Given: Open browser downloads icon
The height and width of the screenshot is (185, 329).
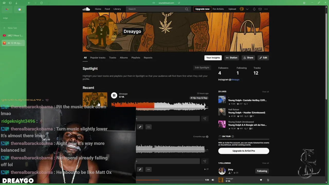Looking at the screenshot, I should tap(16, 3).
